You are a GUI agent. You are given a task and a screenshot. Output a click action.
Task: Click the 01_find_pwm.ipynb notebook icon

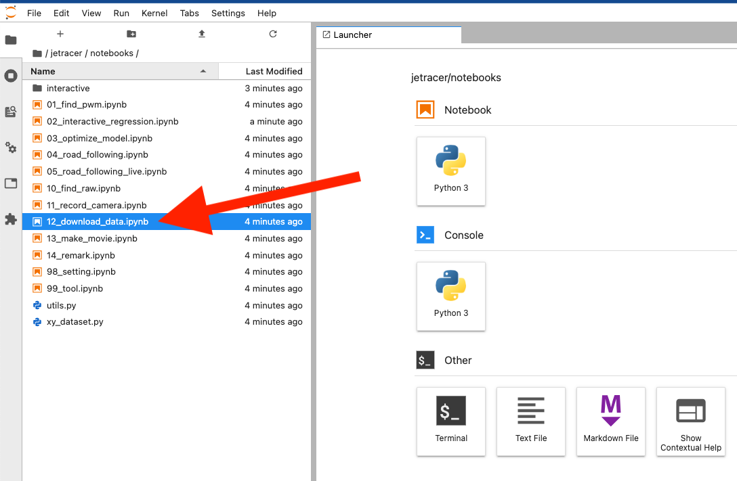point(37,105)
